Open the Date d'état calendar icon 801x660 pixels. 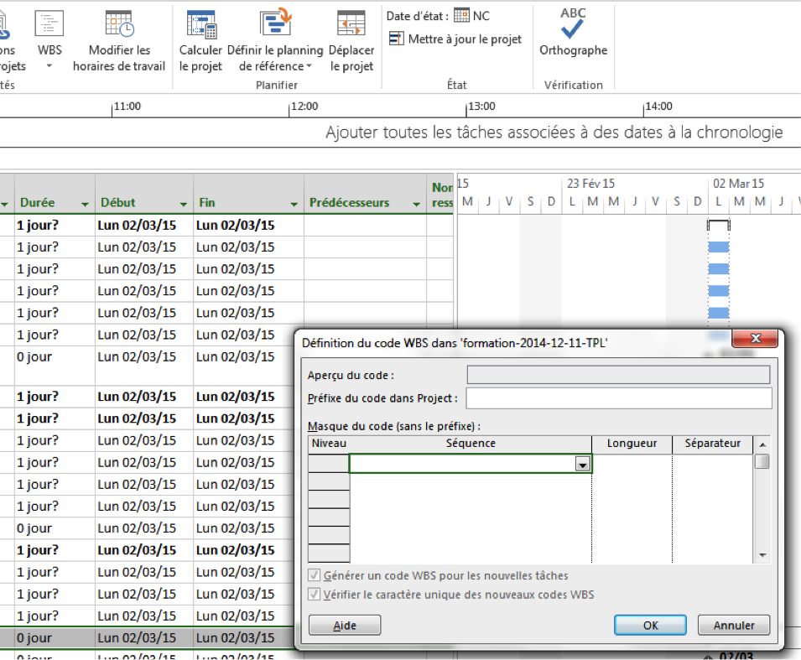coord(461,15)
